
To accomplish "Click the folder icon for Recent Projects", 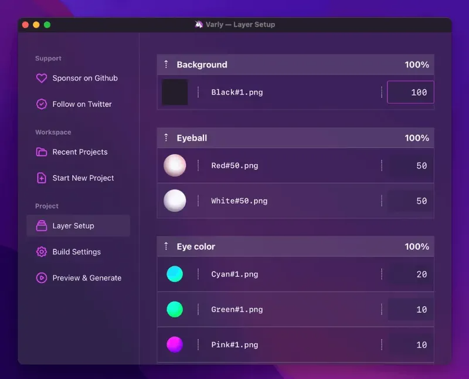I will pos(42,152).
